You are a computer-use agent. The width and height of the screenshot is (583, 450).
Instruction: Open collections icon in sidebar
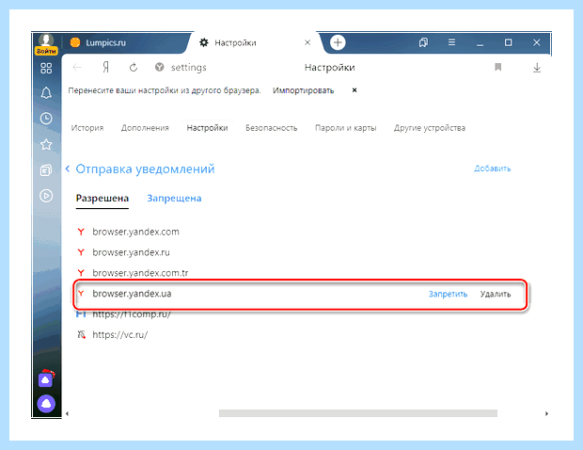pyautogui.click(x=46, y=170)
